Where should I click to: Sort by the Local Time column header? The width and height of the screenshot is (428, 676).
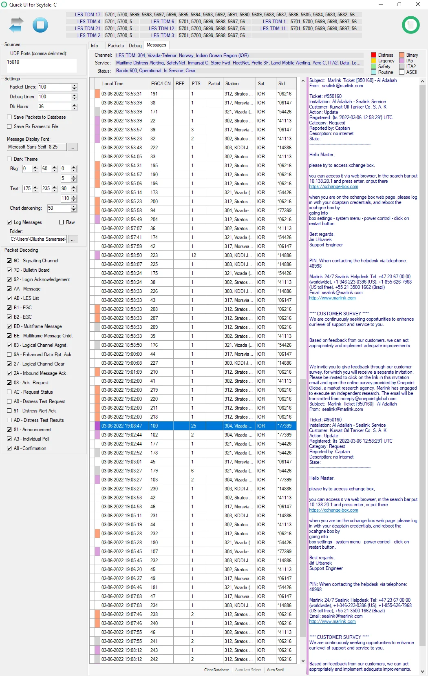(124, 84)
